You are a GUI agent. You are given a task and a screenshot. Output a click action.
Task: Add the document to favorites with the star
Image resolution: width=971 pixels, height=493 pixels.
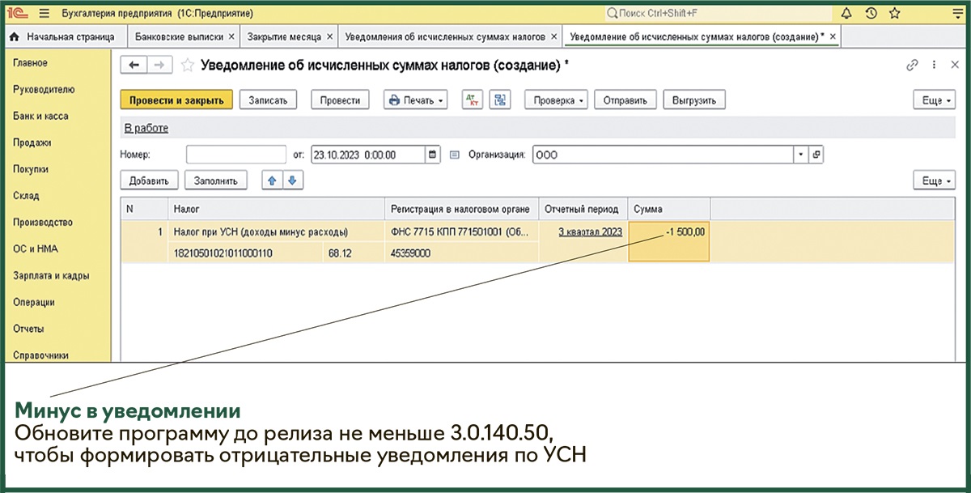[187, 66]
